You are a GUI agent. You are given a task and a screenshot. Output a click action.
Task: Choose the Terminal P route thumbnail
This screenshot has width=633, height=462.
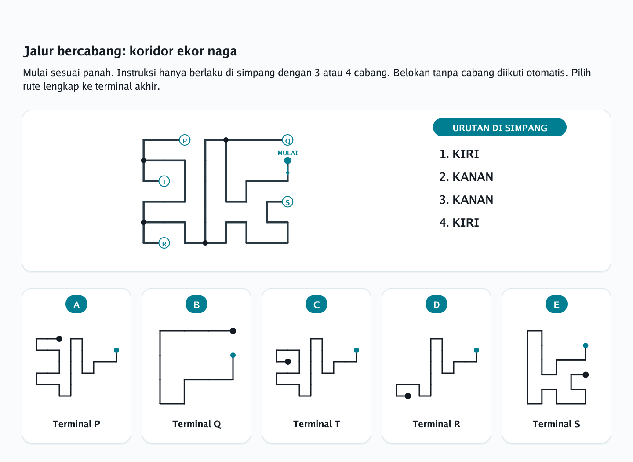[x=76, y=367]
